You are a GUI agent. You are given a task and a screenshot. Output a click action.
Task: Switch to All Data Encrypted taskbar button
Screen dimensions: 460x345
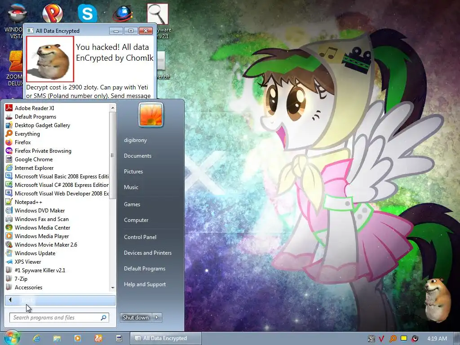(166, 338)
